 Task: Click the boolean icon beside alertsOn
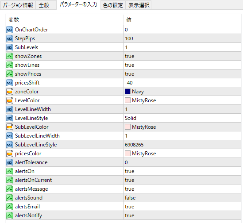click(x=10, y=171)
